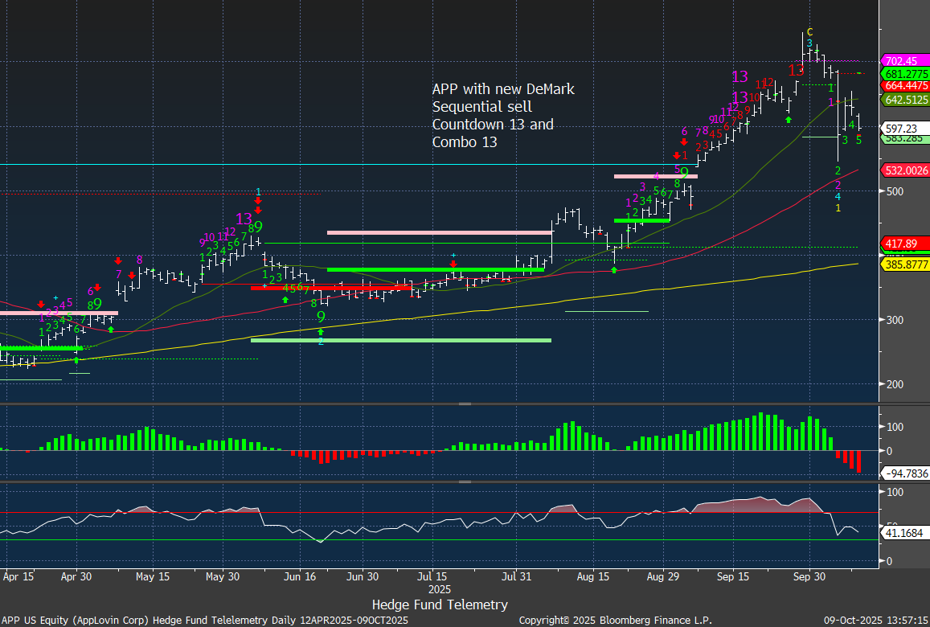Screen dimensions: 930x627
Task: Click the olive 642.5125 price label
Action: (905, 100)
